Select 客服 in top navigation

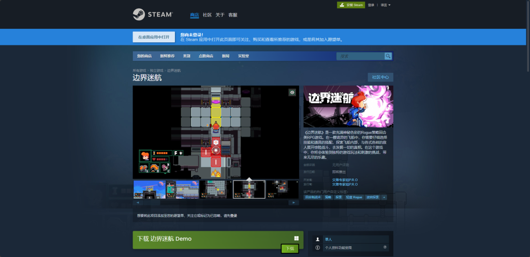tap(233, 15)
